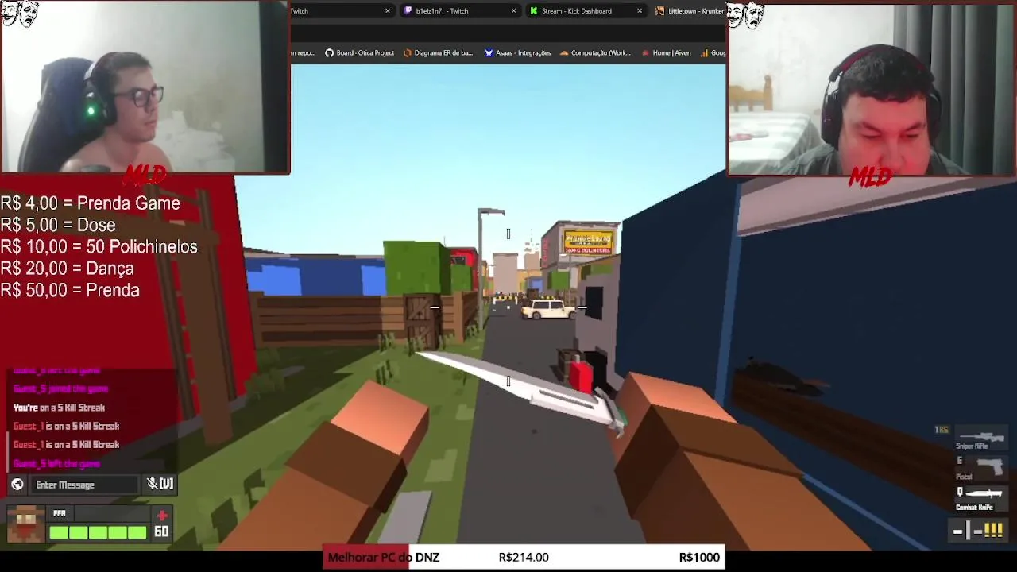Click the FFA game mode label

point(60,514)
